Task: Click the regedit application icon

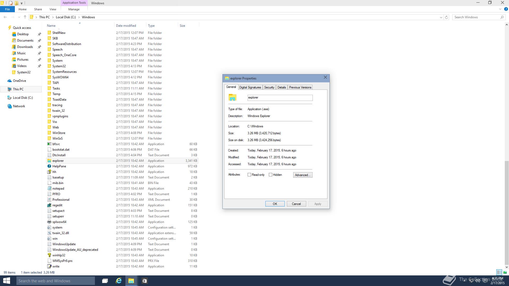Action: [x=49, y=205]
